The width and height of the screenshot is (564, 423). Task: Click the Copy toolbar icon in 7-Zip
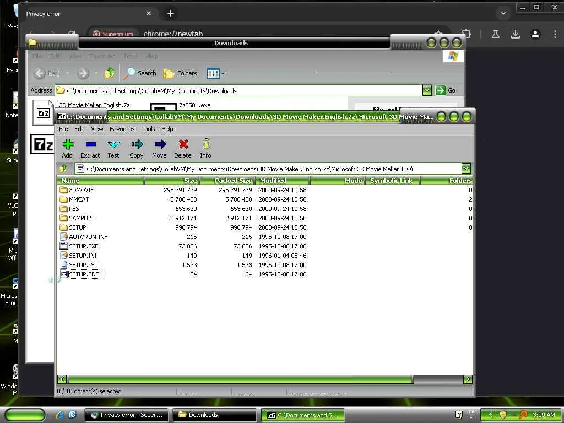137,149
